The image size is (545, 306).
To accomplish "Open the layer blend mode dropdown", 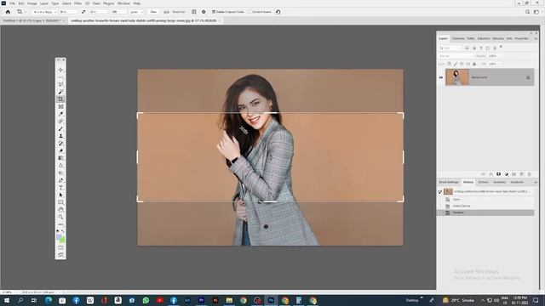I will tap(456, 56).
